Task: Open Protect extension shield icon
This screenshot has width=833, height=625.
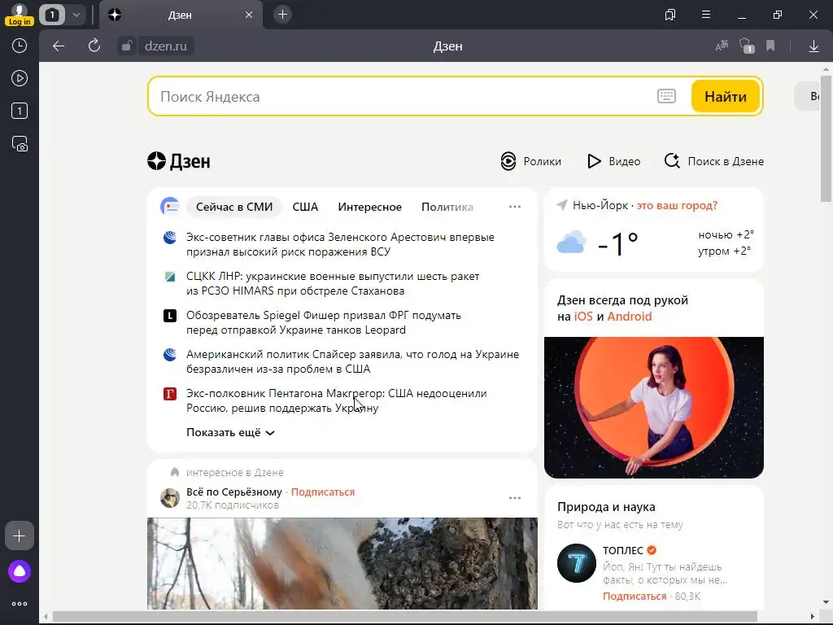Action: (747, 46)
